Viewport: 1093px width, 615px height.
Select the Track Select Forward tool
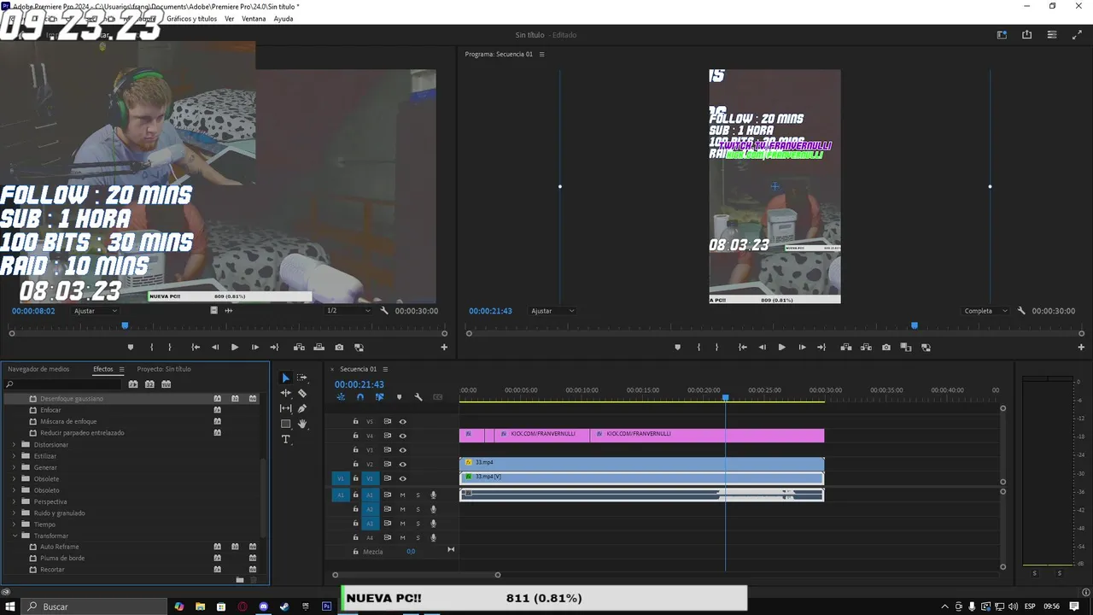coord(301,378)
